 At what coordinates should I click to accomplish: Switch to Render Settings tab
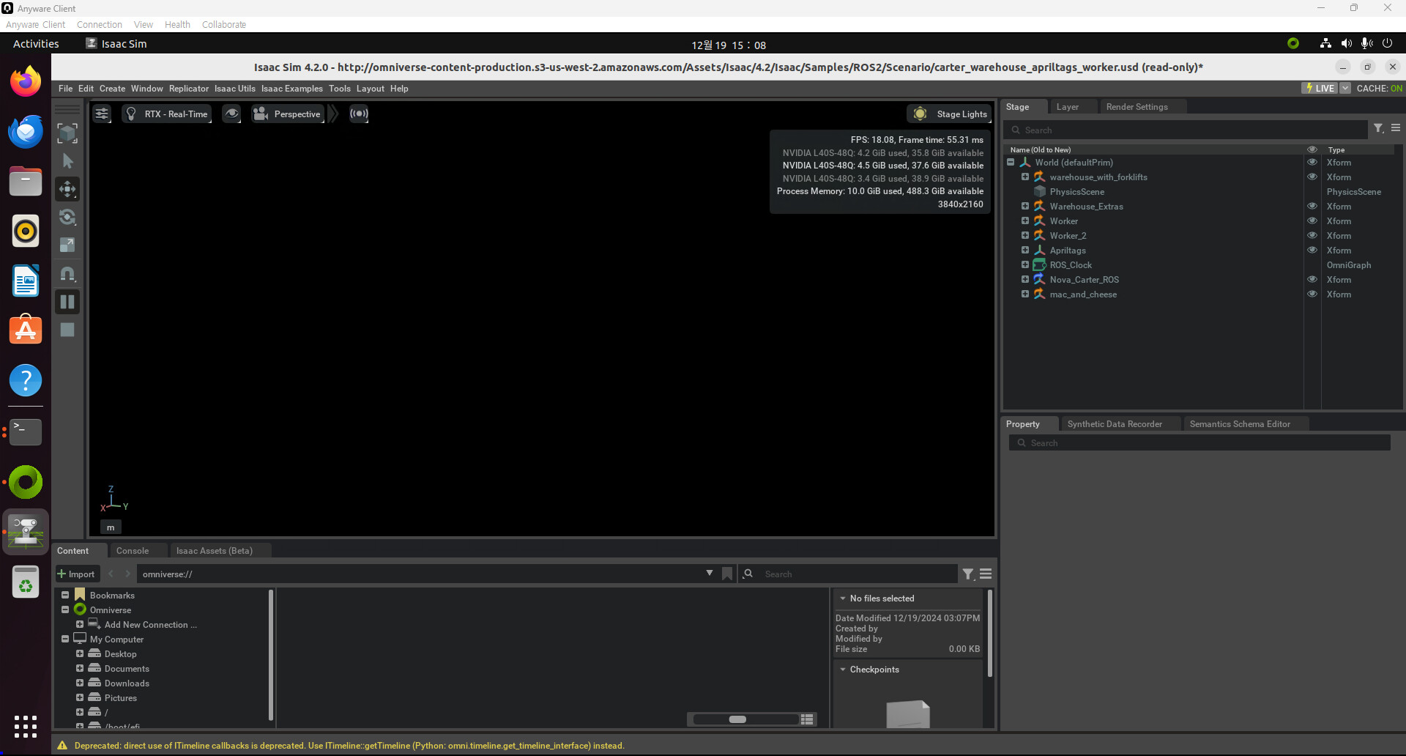point(1137,107)
